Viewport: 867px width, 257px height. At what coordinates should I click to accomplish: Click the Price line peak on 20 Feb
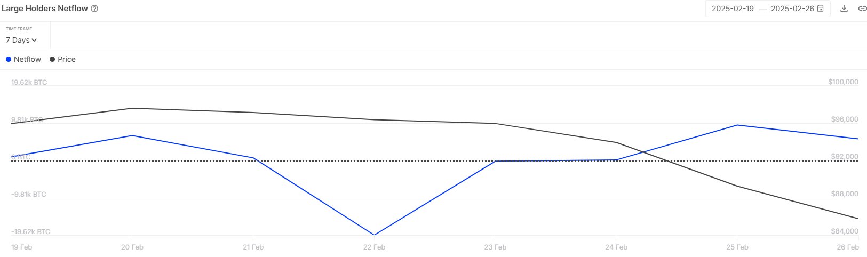pos(132,108)
